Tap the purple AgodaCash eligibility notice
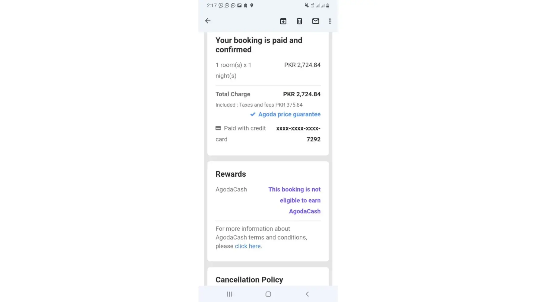This screenshot has width=536, height=302. pyautogui.click(x=294, y=200)
